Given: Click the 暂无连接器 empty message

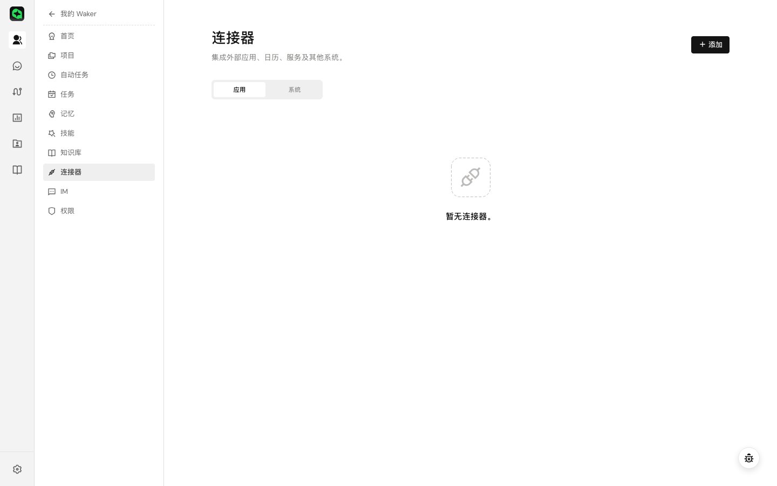Looking at the screenshot, I should 470,217.
